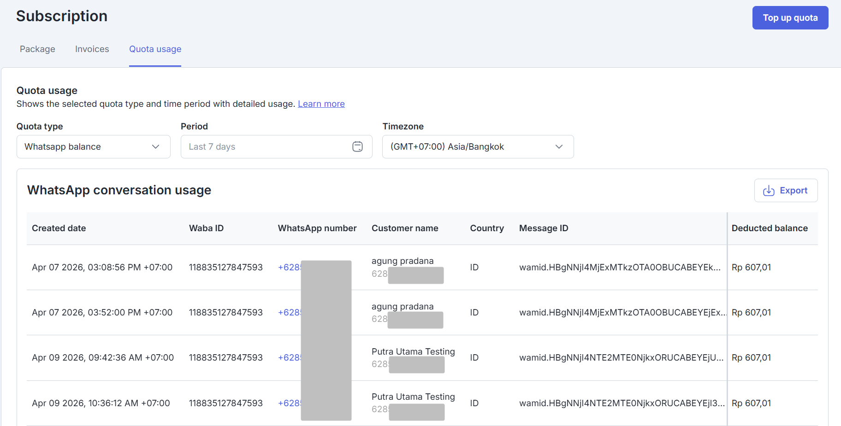
Task: Select the (GMT+07:00) Asia/Bangkok timezone box
Action: click(x=478, y=146)
